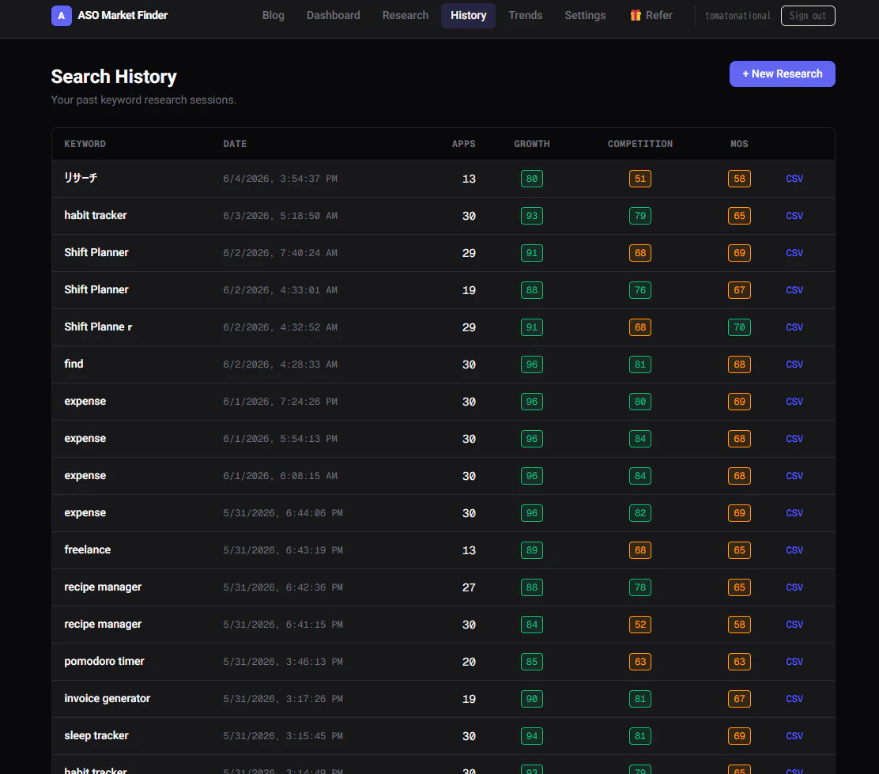Select the Shift Planne r keyword
This screenshot has height=774, width=879.
coord(98,327)
